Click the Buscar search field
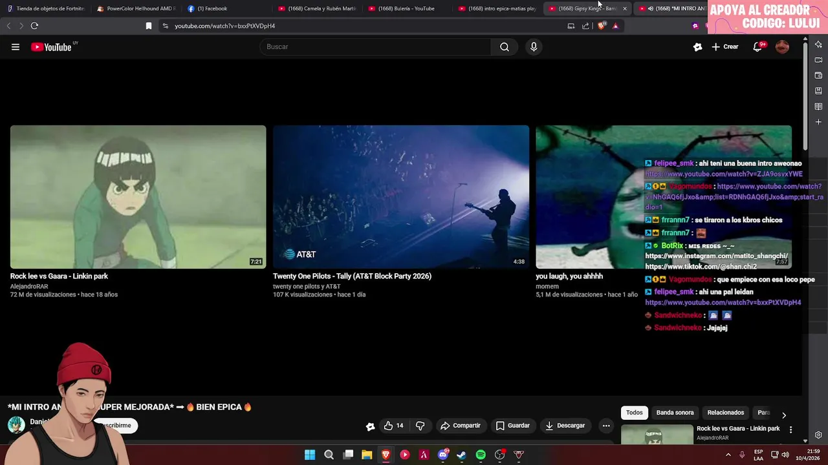The width and height of the screenshot is (828, 465). point(375,46)
